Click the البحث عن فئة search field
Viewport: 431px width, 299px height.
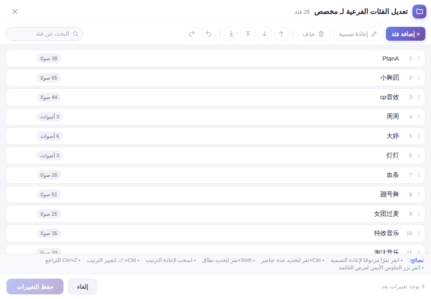click(44, 34)
